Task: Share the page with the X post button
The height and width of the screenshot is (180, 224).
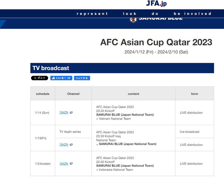Action: coord(40,78)
